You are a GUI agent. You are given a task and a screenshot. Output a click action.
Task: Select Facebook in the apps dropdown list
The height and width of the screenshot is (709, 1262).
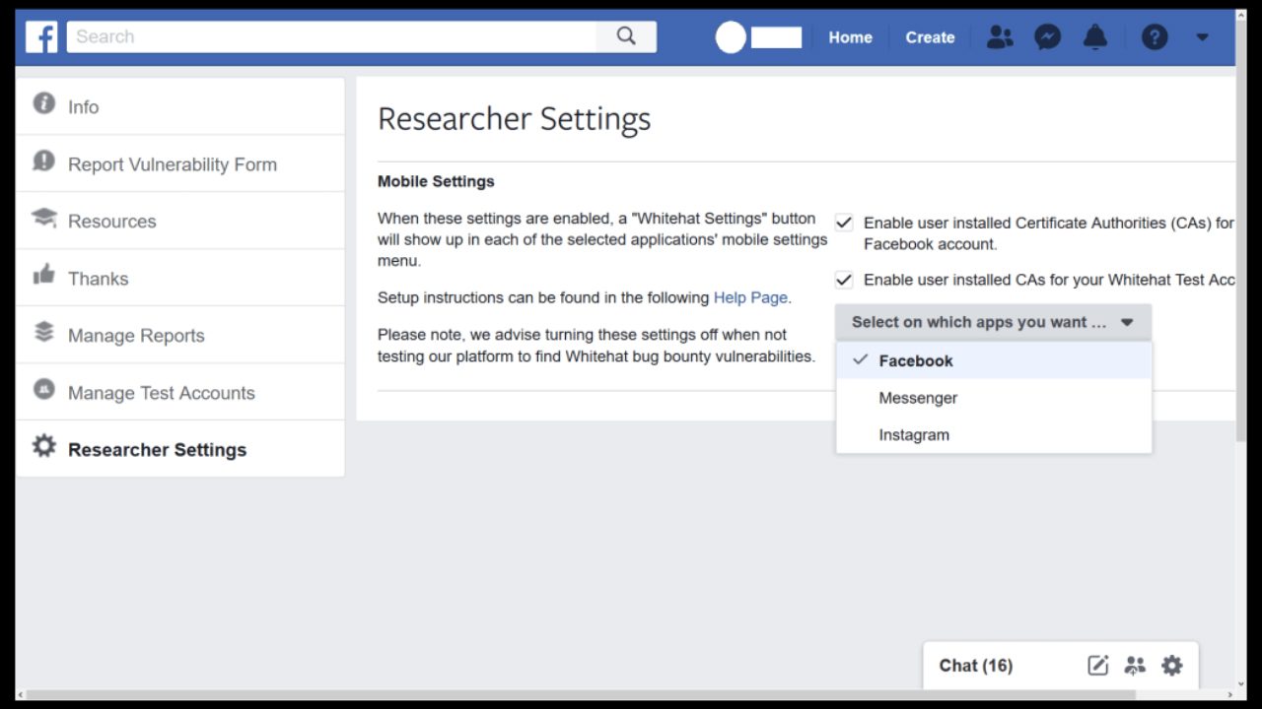point(994,360)
